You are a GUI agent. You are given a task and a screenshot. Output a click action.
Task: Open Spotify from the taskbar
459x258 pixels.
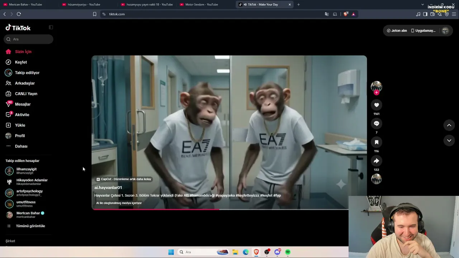[288, 252]
